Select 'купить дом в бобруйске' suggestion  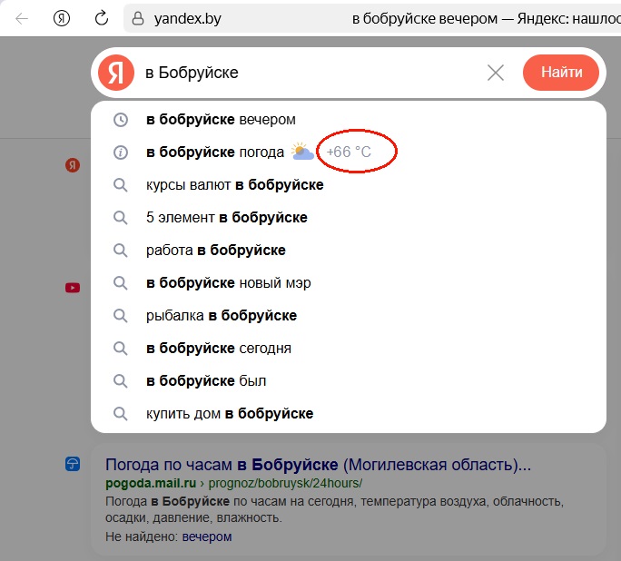229,414
